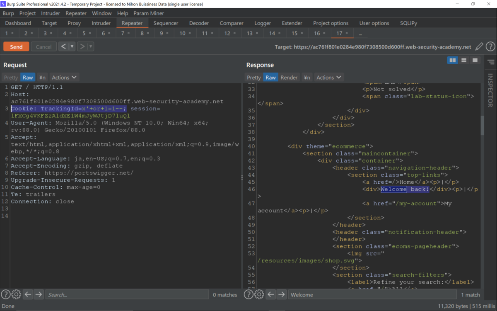Select Repeater request tab 1

point(7,33)
